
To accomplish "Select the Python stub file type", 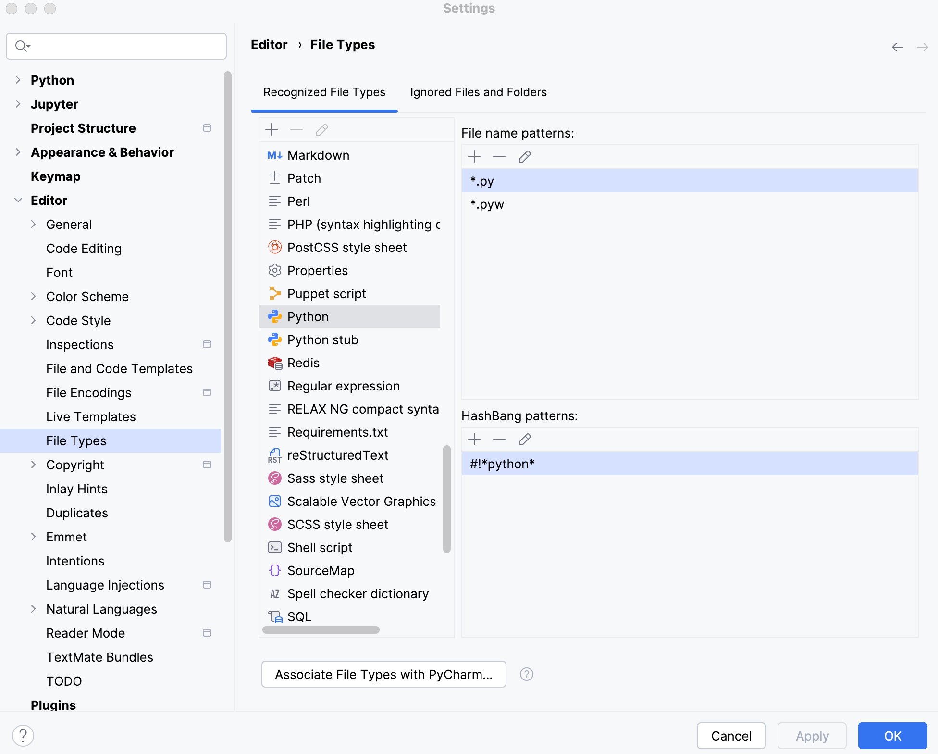I will (322, 339).
